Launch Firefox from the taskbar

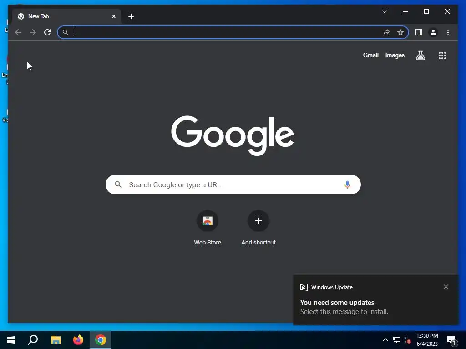(78, 340)
